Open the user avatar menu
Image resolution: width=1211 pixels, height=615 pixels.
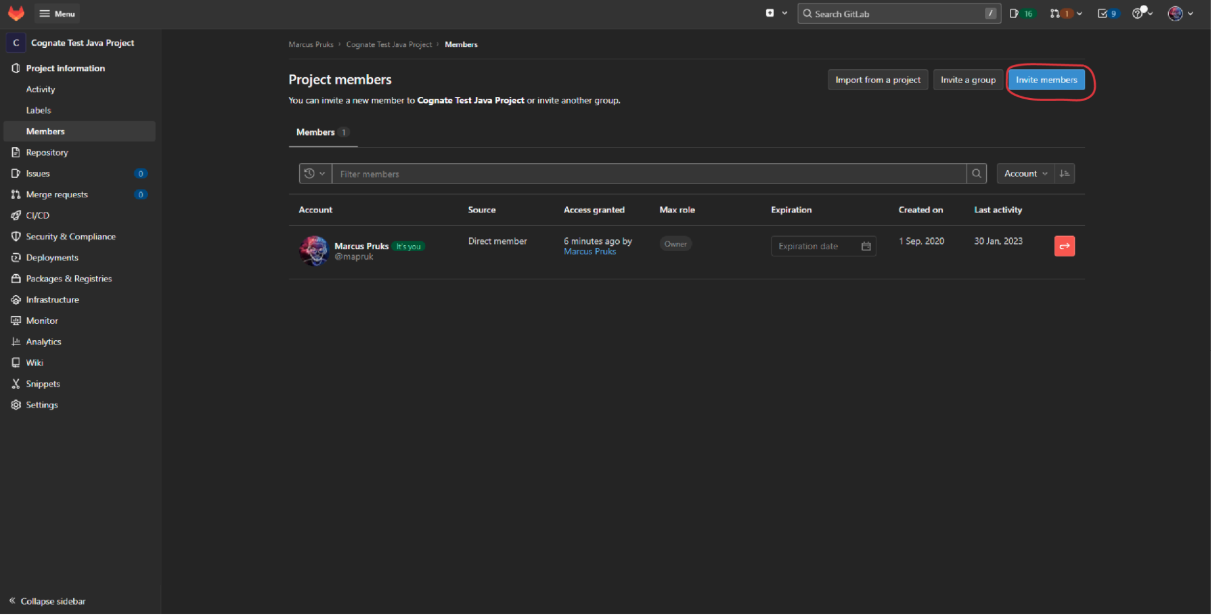[x=1181, y=13]
